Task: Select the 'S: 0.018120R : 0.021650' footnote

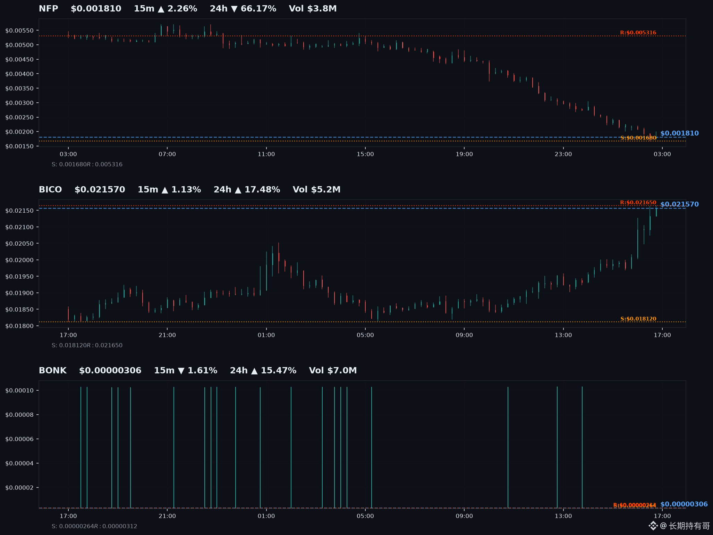Action: pos(87,345)
